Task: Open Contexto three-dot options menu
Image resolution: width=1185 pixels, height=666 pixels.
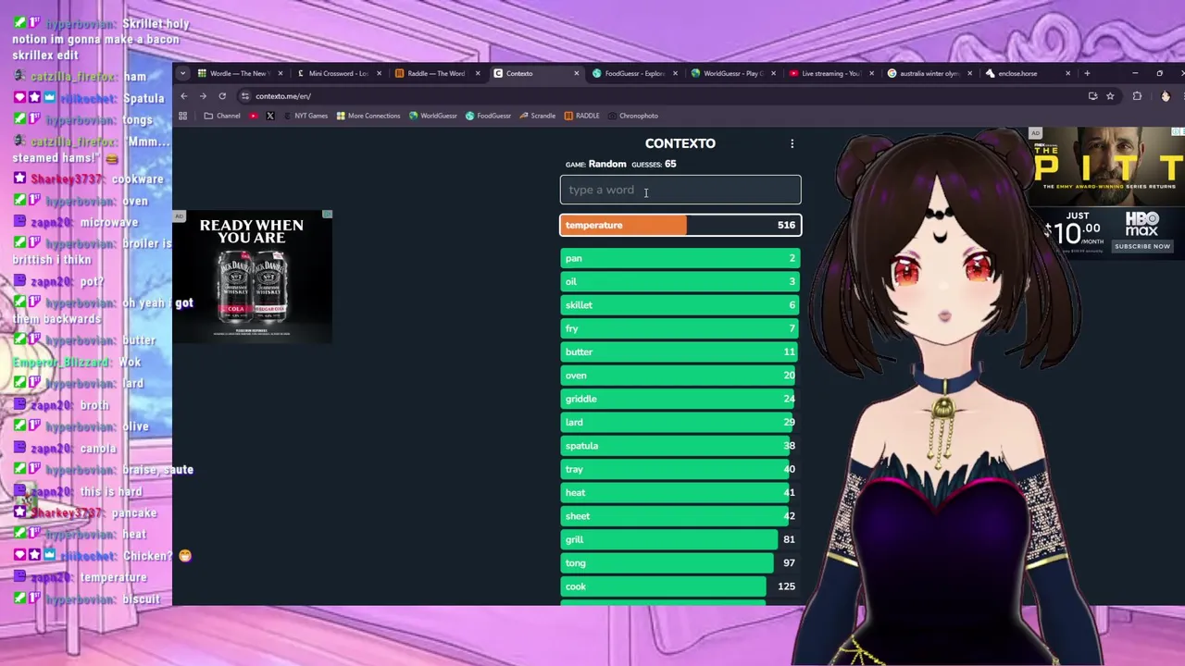Action: pos(792,143)
